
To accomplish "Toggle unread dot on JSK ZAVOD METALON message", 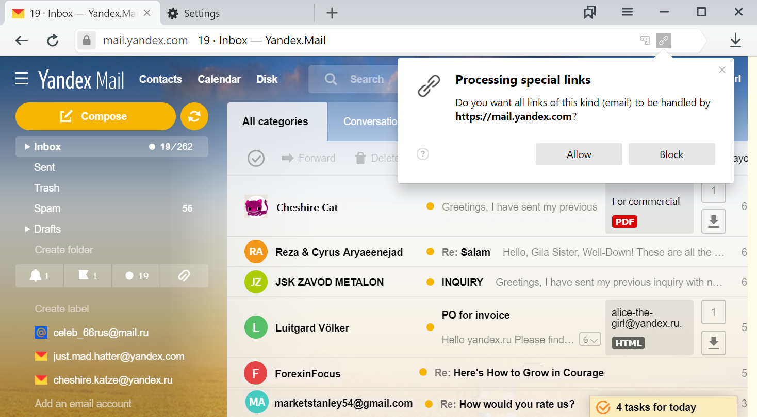I will click(430, 282).
